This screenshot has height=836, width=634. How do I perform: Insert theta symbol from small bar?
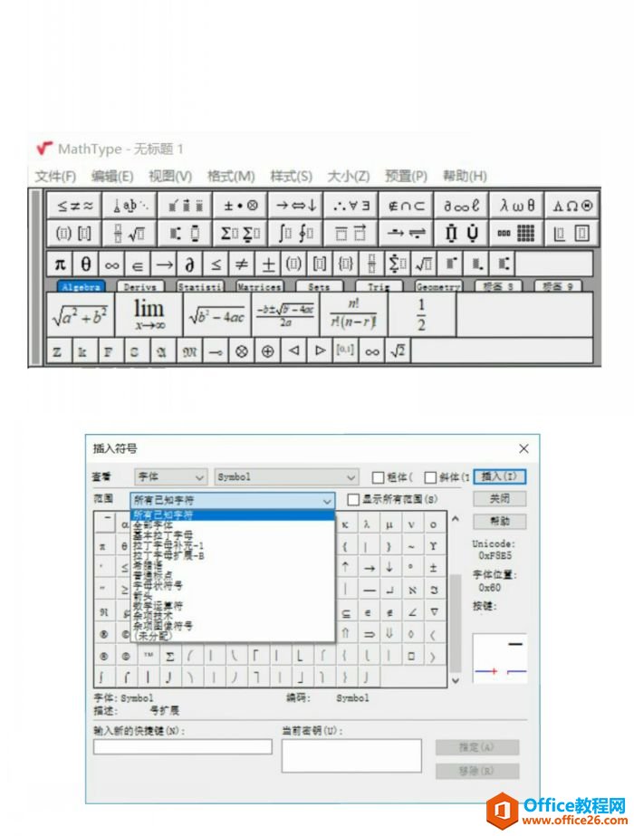85,264
